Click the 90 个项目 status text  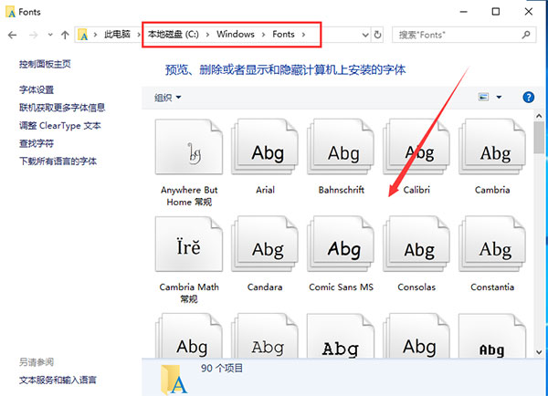[222, 368]
